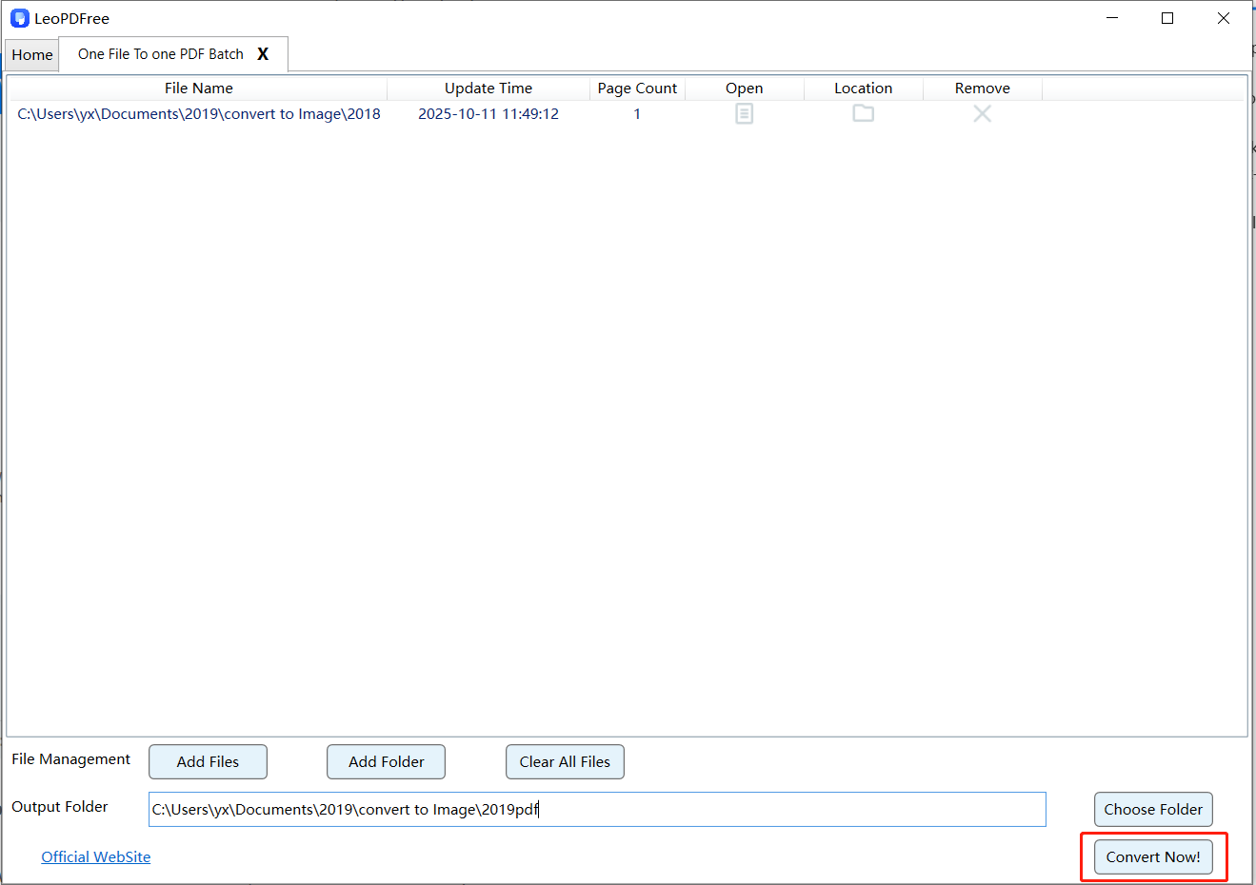Image resolution: width=1256 pixels, height=885 pixels.
Task: Click the folder icon in the Location column
Action: pos(863,113)
